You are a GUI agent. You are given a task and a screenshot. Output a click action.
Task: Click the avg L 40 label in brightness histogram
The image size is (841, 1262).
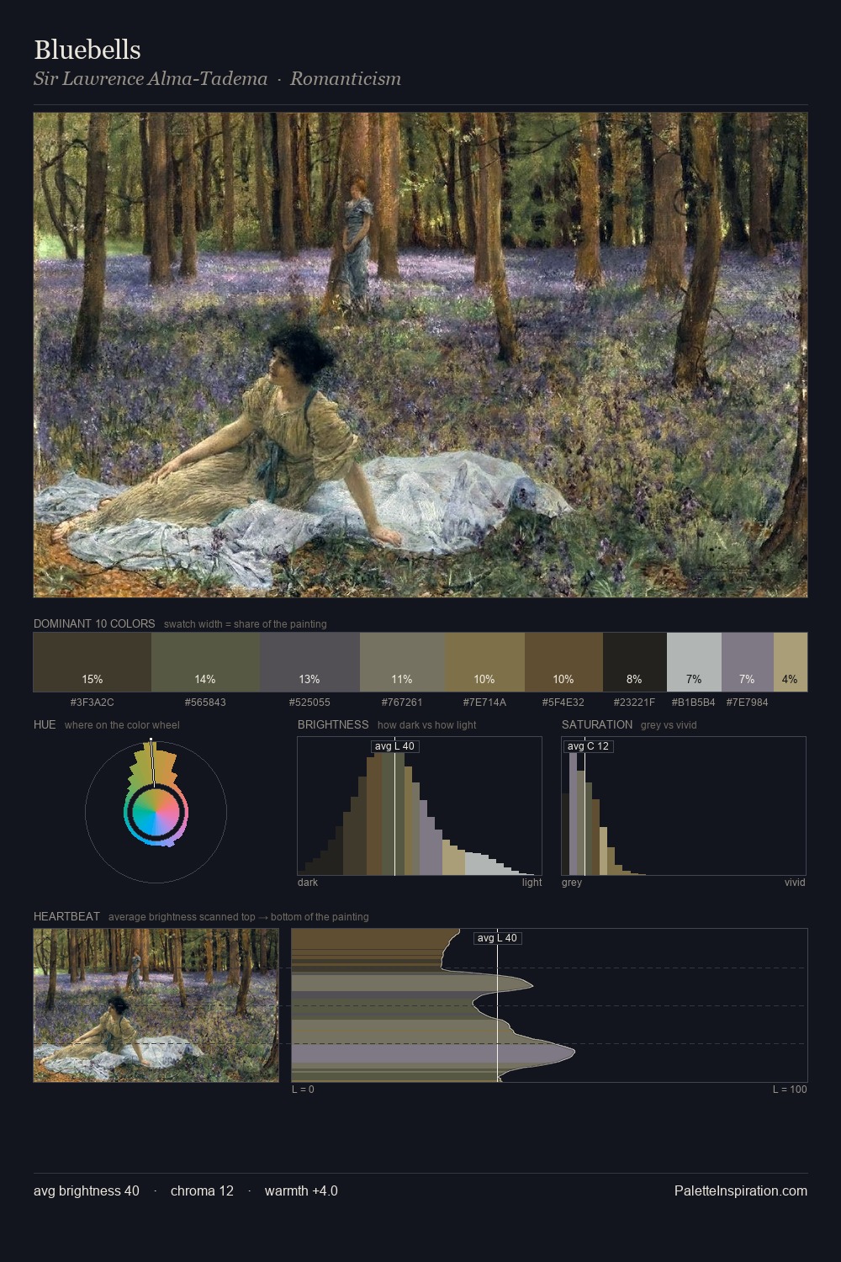pyautogui.click(x=394, y=746)
